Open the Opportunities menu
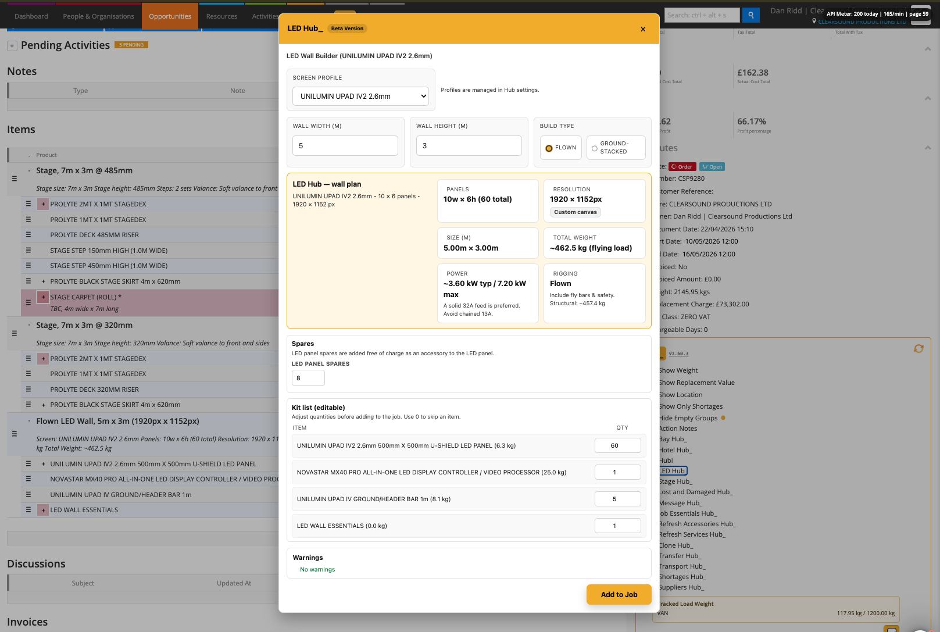The height and width of the screenshot is (632, 940). 170,16
